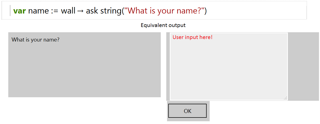The width and height of the screenshot is (320, 124).
Task: Select the 'var' keyword in the code
Action: coord(20,11)
